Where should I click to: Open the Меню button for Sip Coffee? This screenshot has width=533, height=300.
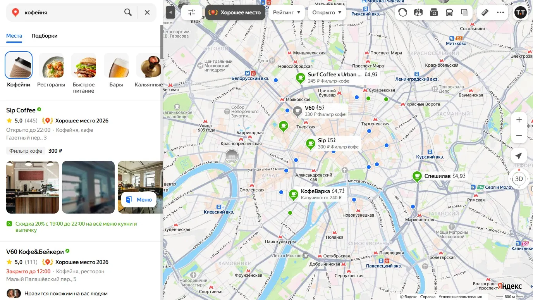139,200
